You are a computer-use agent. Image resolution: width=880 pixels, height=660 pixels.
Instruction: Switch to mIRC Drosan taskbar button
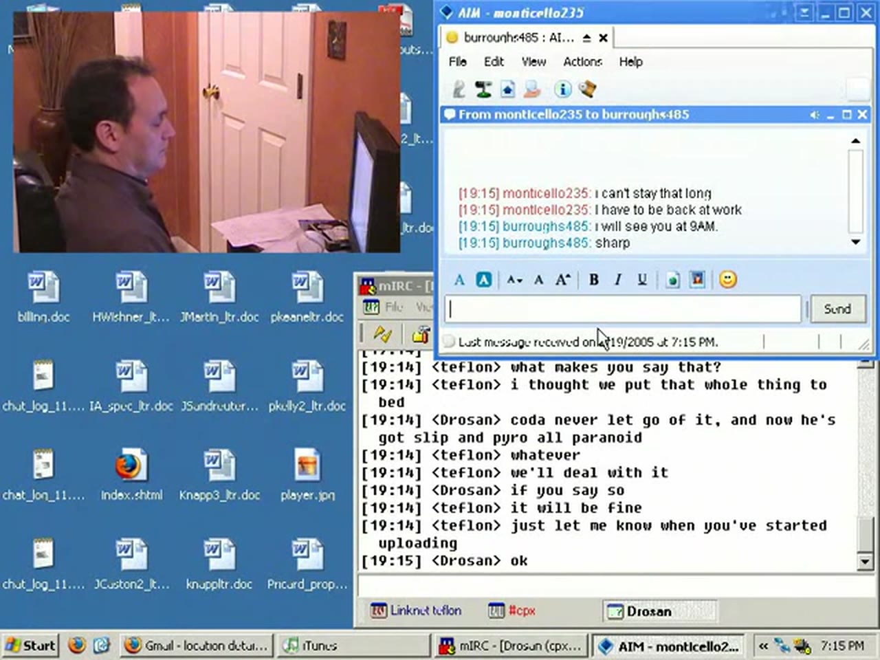[511, 646]
